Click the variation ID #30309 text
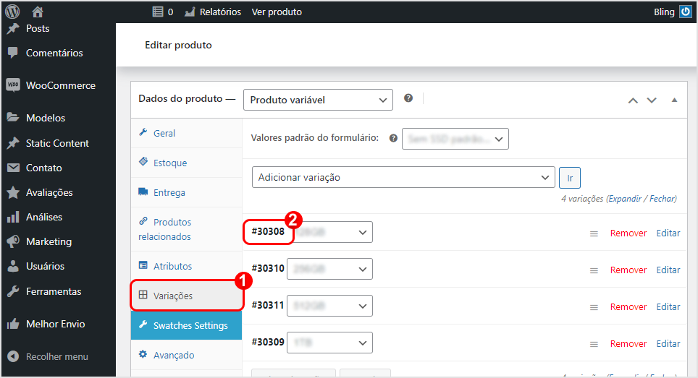The height and width of the screenshot is (378, 698). pyautogui.click(x=267, y=342)
